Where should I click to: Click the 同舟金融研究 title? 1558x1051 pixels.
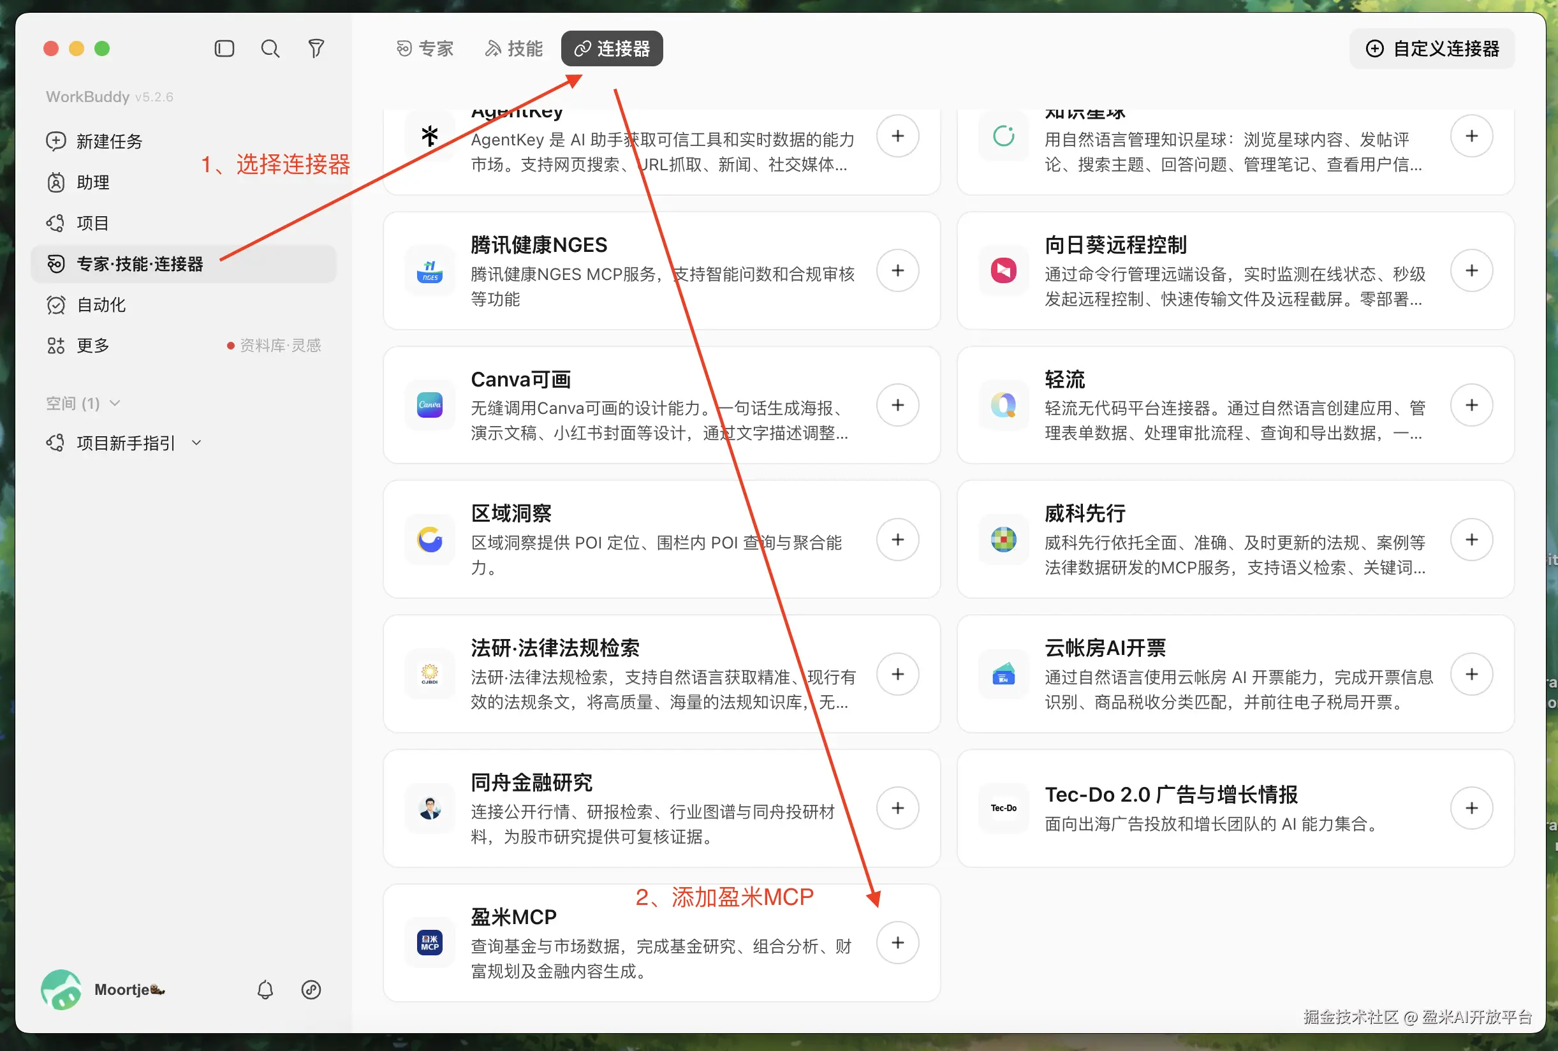tap(531, 783)
